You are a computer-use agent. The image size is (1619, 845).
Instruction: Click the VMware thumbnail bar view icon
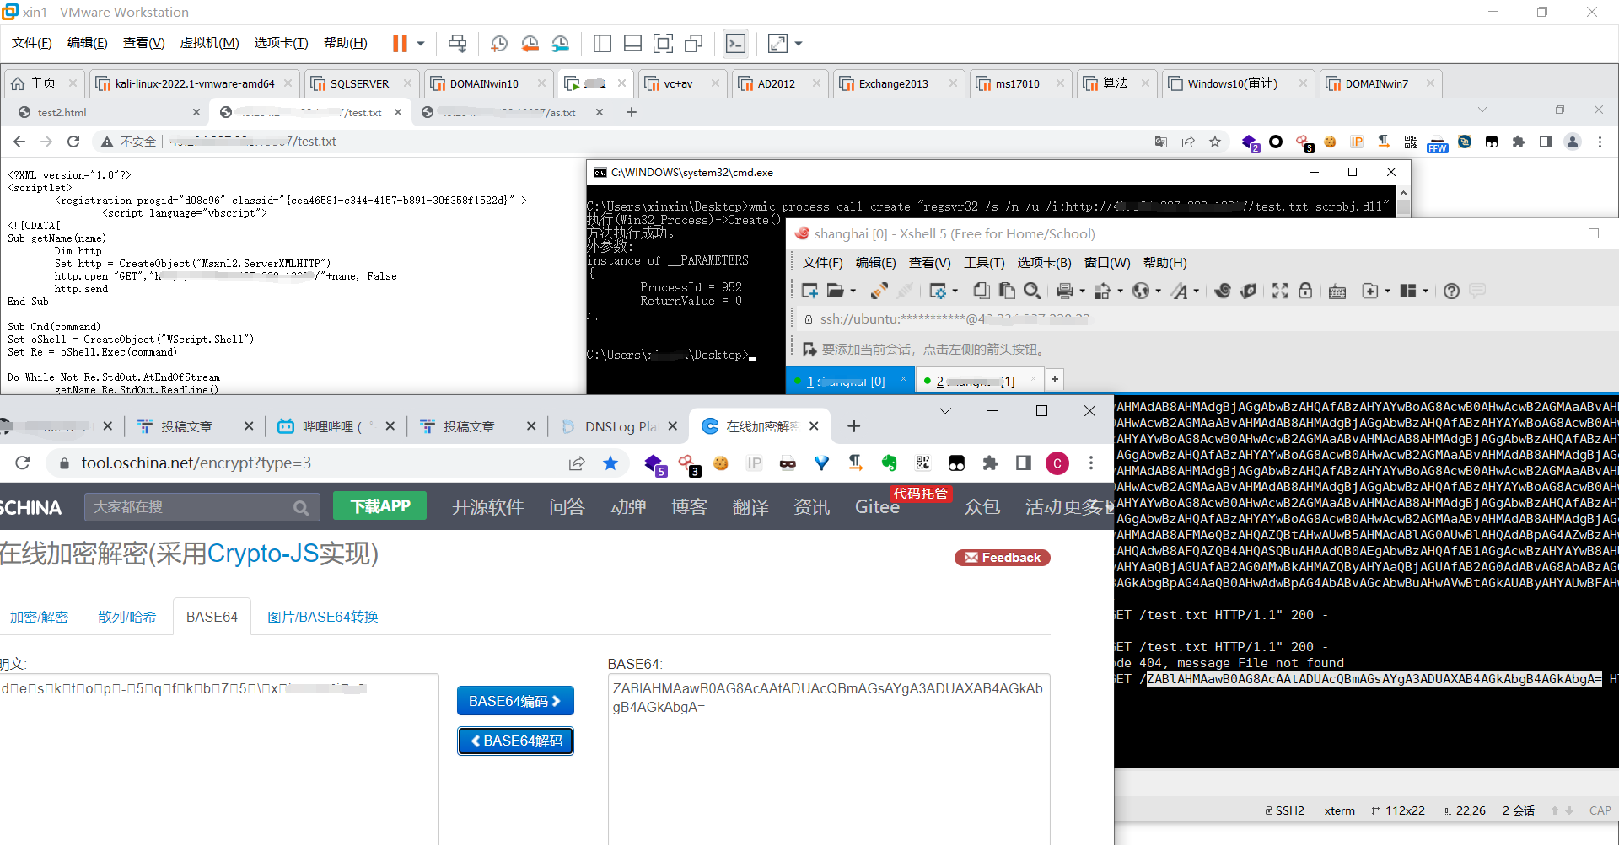[632, 43]
